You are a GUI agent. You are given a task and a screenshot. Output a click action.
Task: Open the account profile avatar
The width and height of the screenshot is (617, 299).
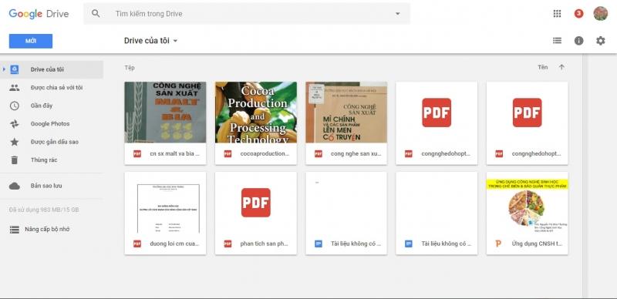[601, 13]
